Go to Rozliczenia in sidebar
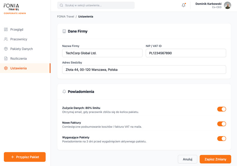The height and width of the screenshot is (166, 237). [18, 59]
